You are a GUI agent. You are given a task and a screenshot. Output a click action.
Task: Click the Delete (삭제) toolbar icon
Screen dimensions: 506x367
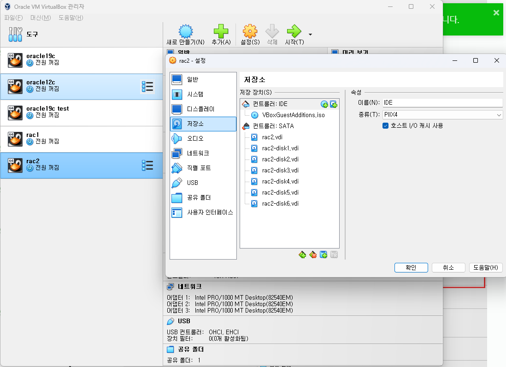pos(272,31)
